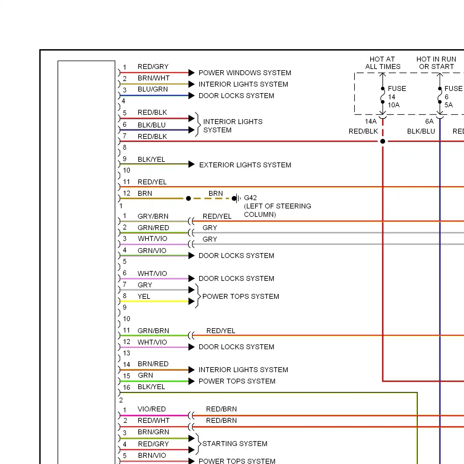Select RED/BLK label below 14A
The image size is (464, 464).
click(363, 131)
